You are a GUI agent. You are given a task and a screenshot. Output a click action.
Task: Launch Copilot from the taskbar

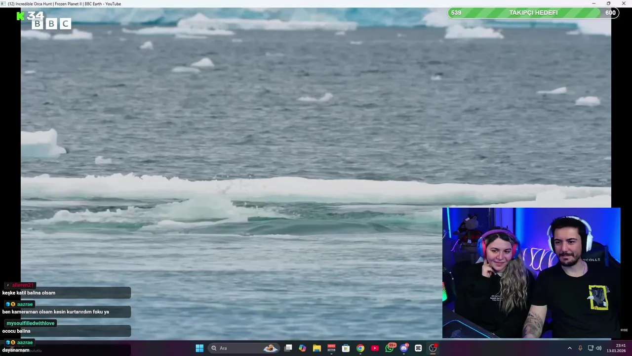click(302, 348)
